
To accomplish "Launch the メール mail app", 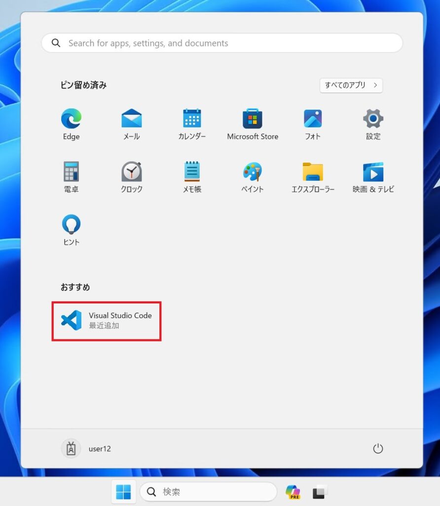I will tap(131, 124).
